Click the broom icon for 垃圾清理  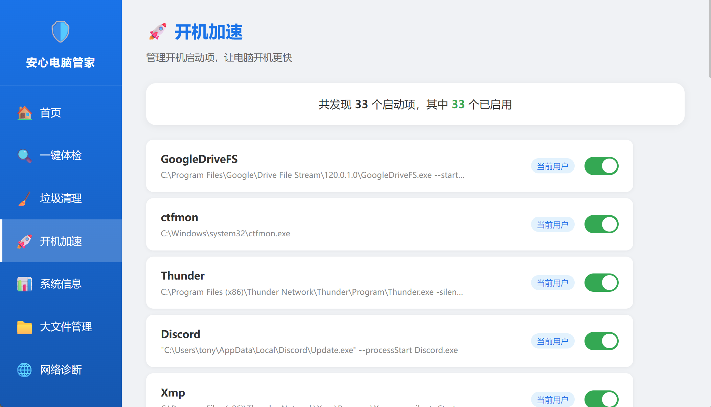pos(24,198)
